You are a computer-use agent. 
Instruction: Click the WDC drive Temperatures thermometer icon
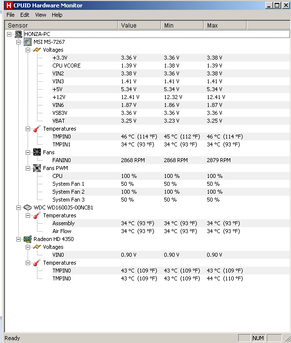point(37,215)
